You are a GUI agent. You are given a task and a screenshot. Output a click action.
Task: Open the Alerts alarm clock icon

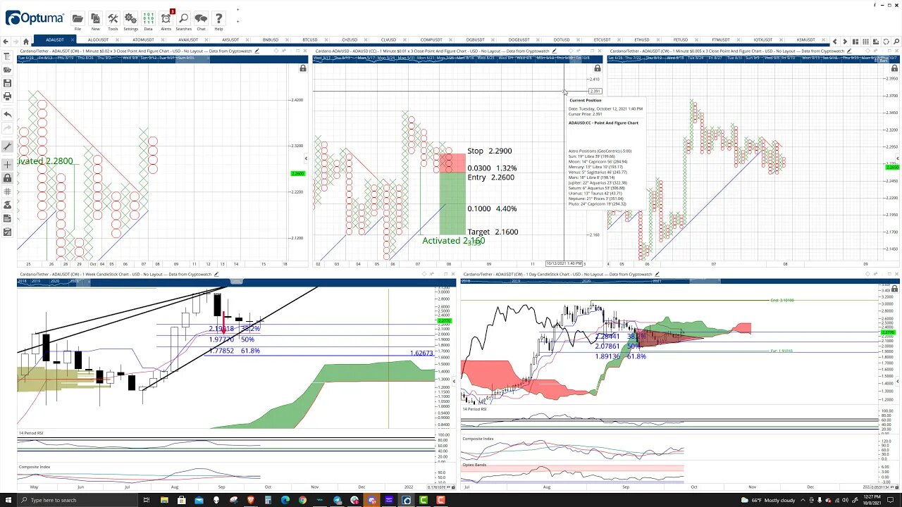coord(166,19)
